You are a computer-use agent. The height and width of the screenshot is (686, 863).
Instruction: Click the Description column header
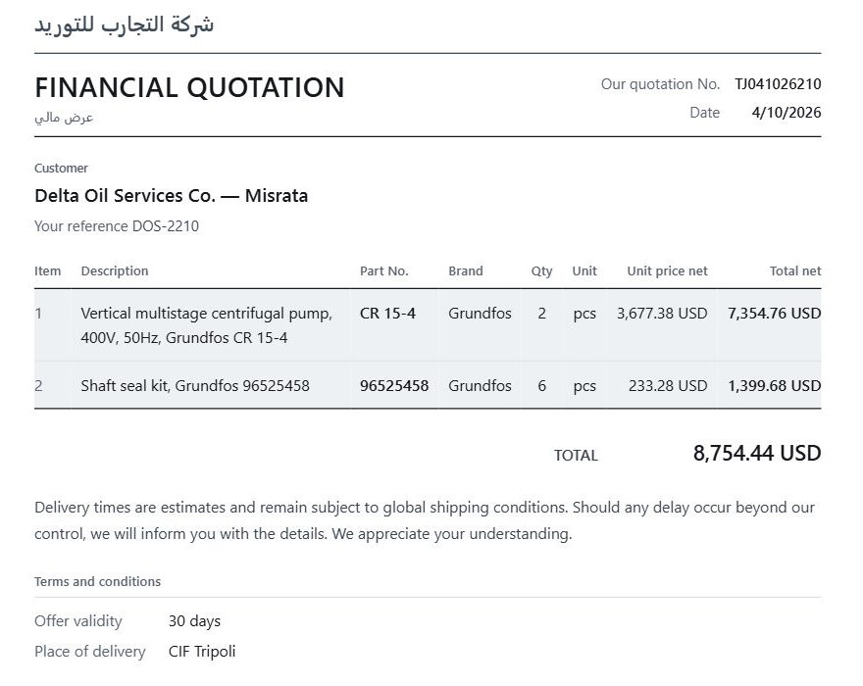tap(115, 271)
